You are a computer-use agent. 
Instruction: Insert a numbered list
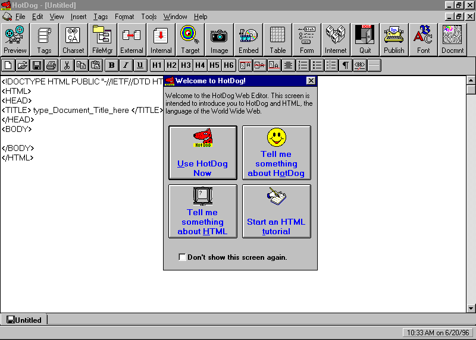click(x=303, y=65)
